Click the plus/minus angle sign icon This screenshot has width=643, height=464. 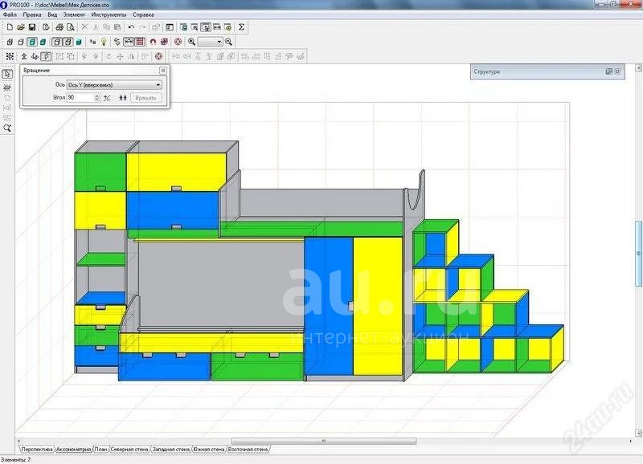point(107,98)
